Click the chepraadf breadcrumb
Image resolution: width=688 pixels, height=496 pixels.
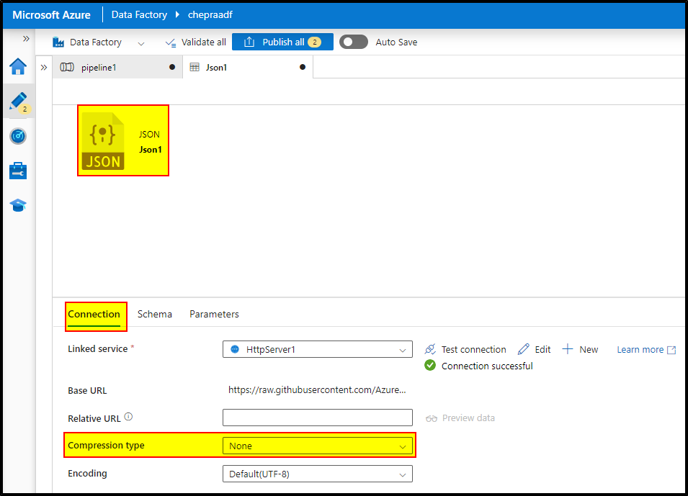coord(210,15)
